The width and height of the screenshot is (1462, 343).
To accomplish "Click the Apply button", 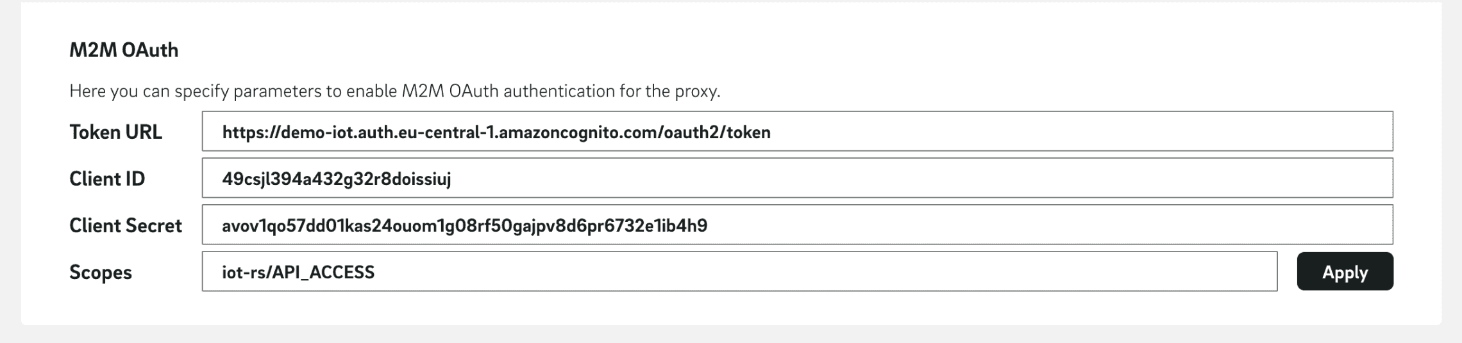I will click(1345, 272).
